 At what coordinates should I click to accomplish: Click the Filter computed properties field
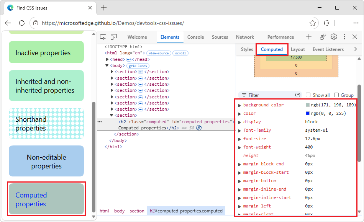tap(271, 95)
